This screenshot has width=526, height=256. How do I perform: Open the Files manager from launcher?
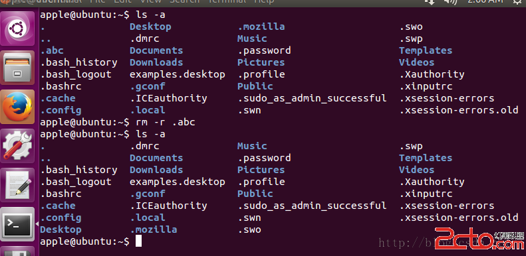click(19, 67)
